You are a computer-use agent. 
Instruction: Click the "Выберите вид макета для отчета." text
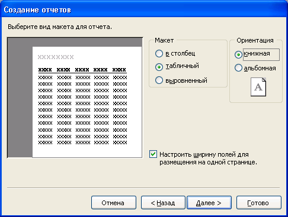(60, 27)
